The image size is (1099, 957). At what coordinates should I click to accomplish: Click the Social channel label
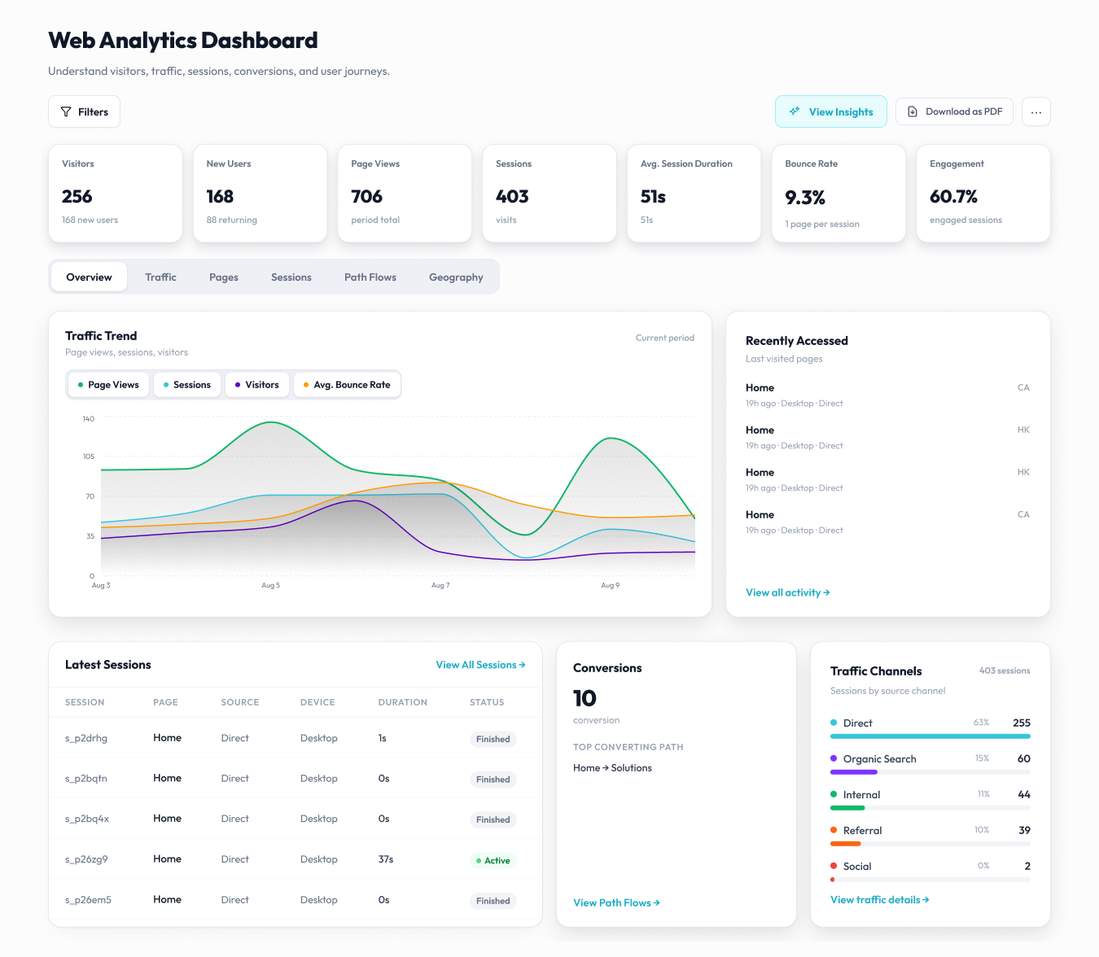857,866
